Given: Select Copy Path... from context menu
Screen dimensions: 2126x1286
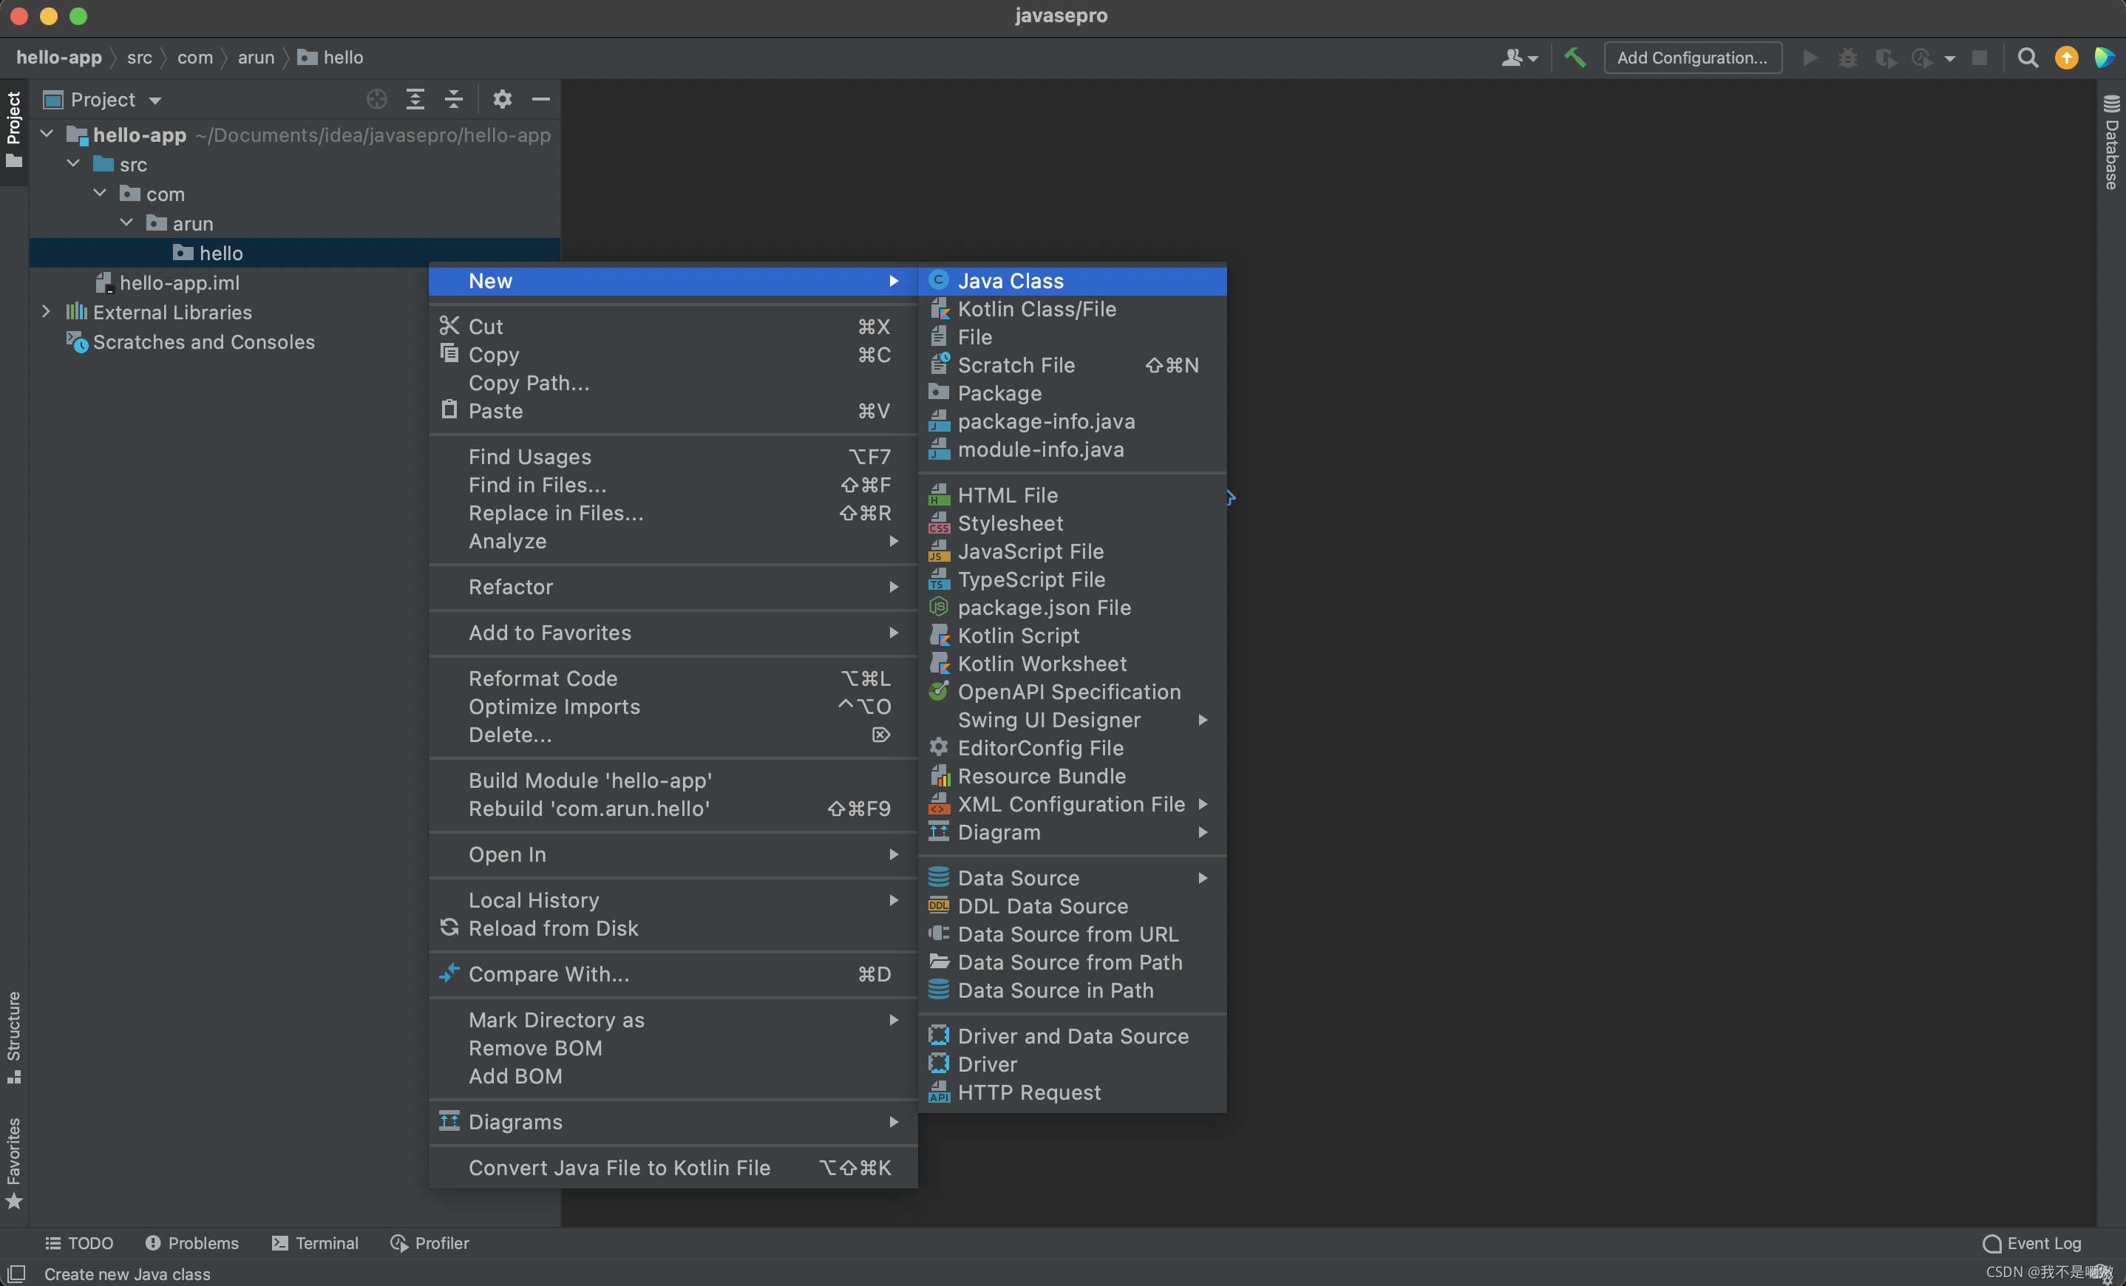Looking at the screenshot, I should (x=672, y=382).
